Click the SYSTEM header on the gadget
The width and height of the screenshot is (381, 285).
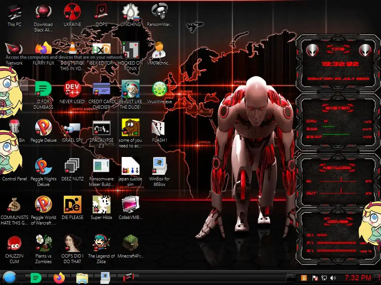pos(338,108)
